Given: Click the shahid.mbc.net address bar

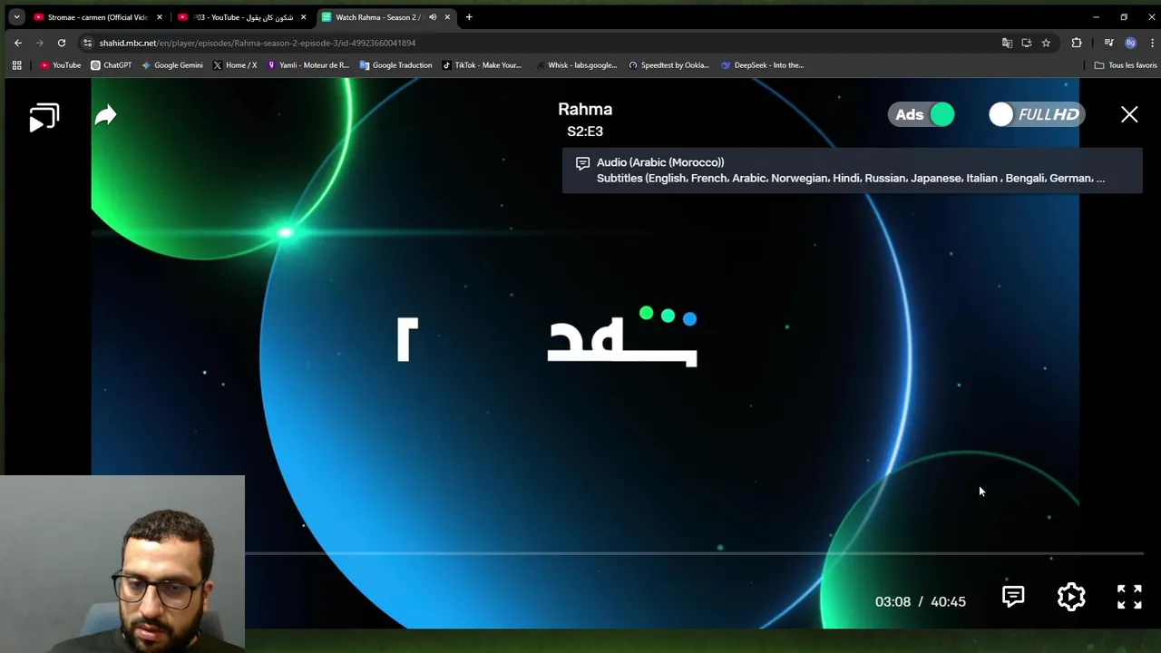Looking at the screenshot, I should 258,43.
